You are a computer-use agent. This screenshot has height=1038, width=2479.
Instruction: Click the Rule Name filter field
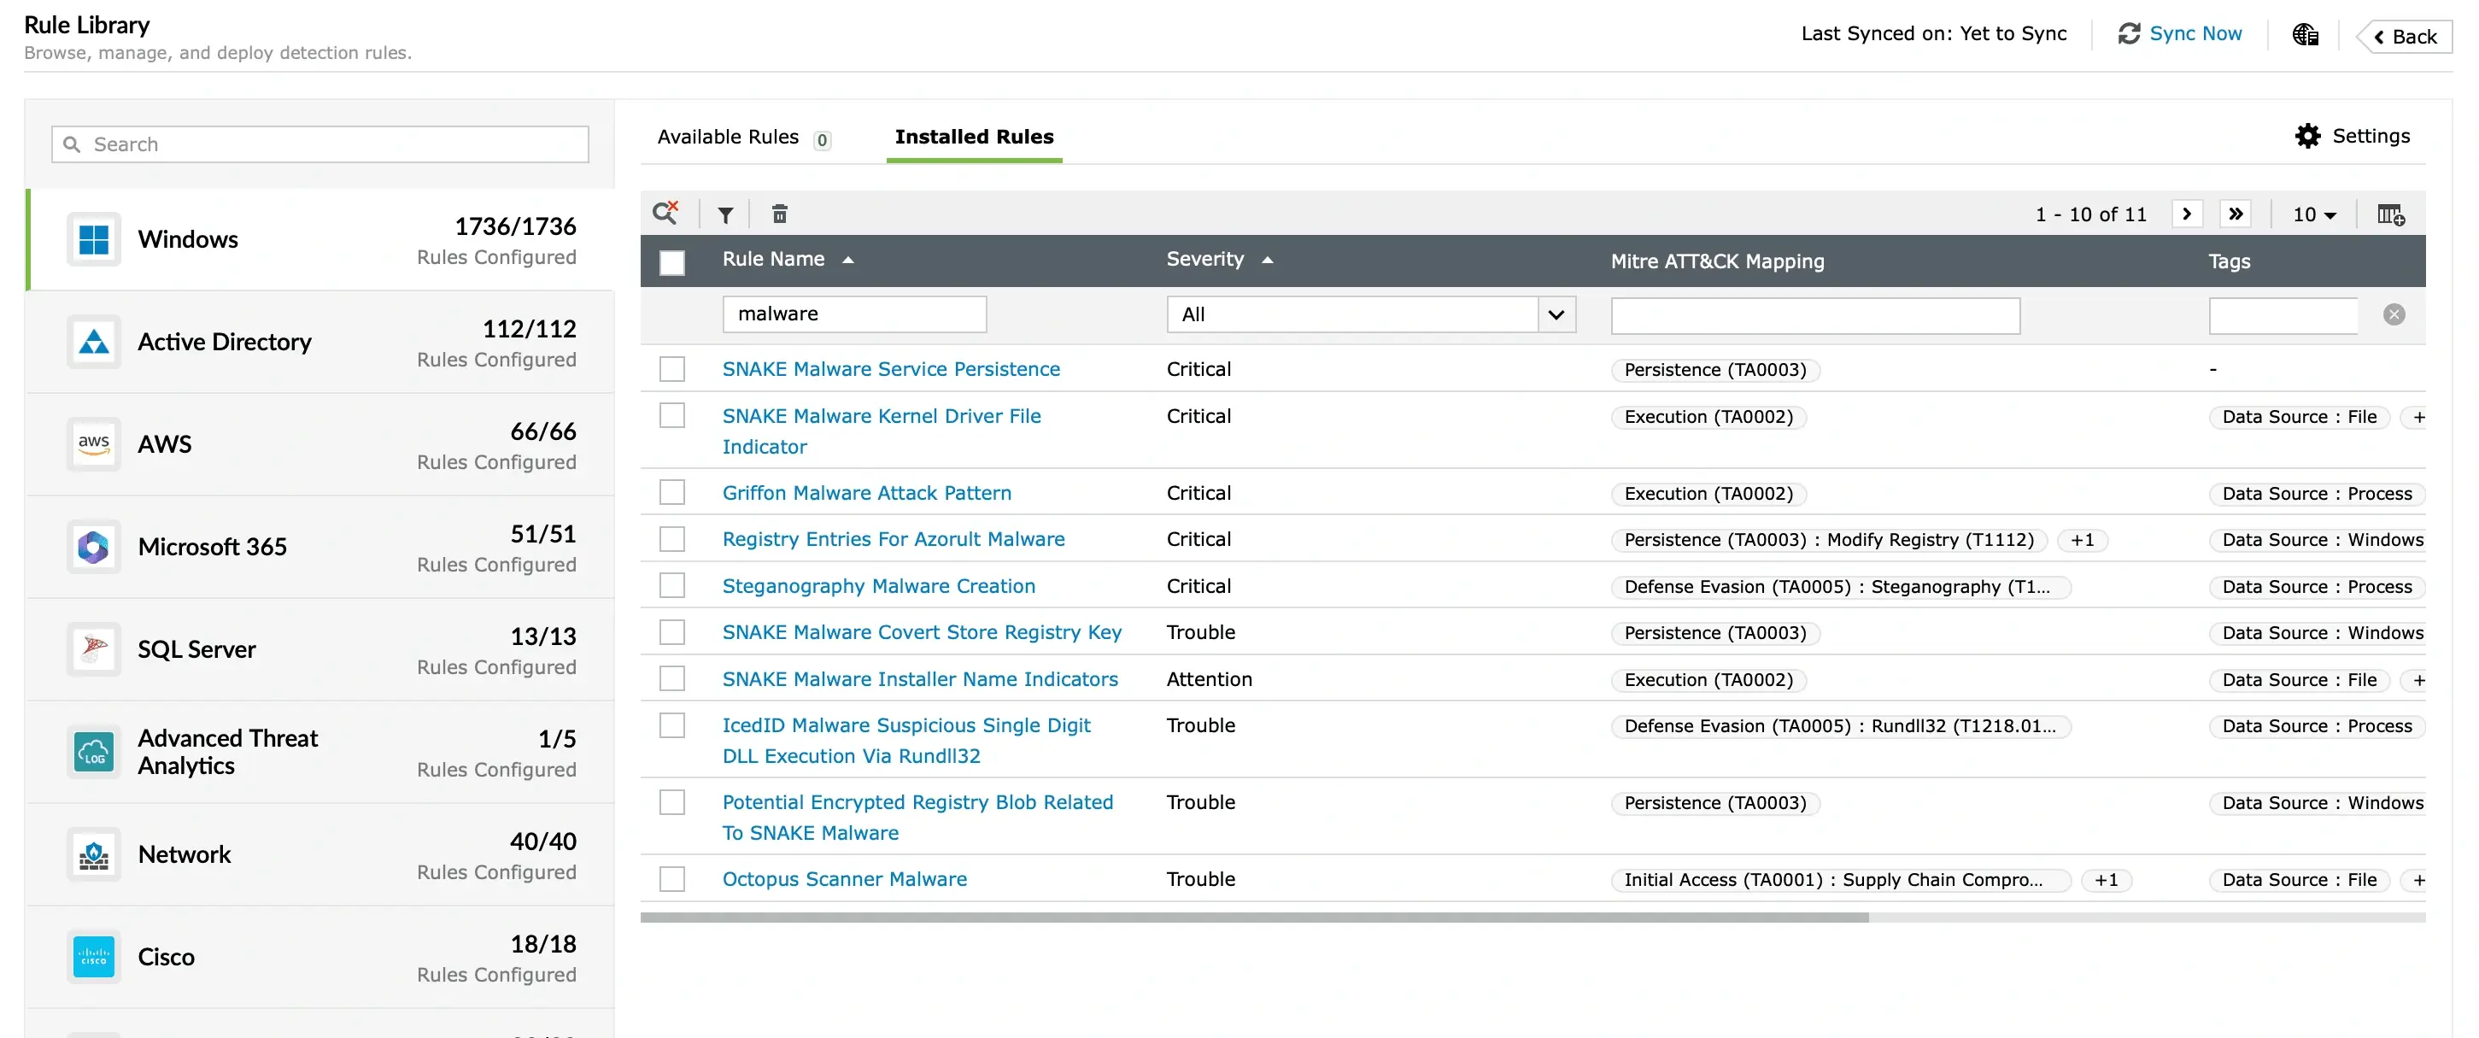(854, 314)
